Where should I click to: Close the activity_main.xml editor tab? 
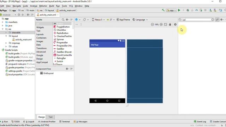[x=58, y=15]
